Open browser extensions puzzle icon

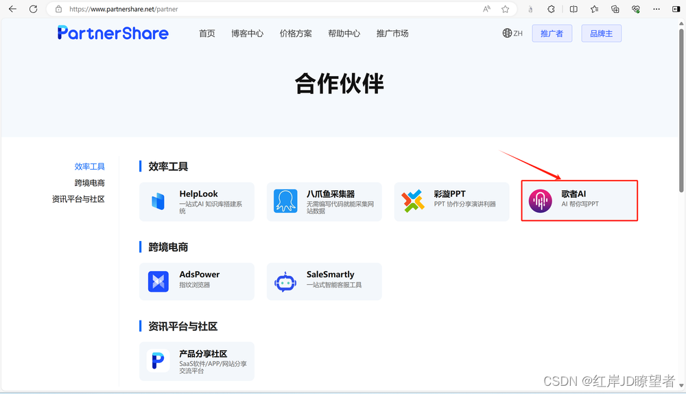coord(552,9)
